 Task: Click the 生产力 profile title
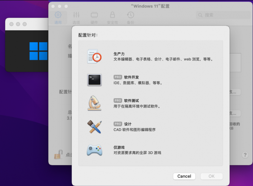(x=119, y=54)
